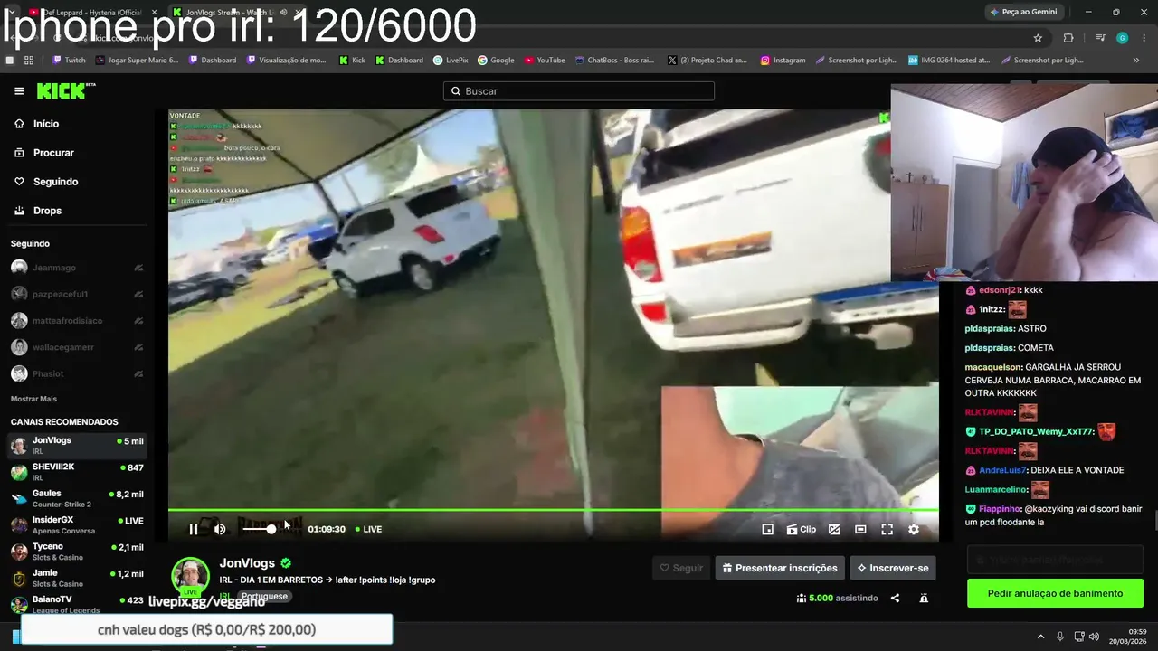This screenshot has width=1158, height=651.
Task: Open recommended channel SHEVIII2K
Action: 77,472
